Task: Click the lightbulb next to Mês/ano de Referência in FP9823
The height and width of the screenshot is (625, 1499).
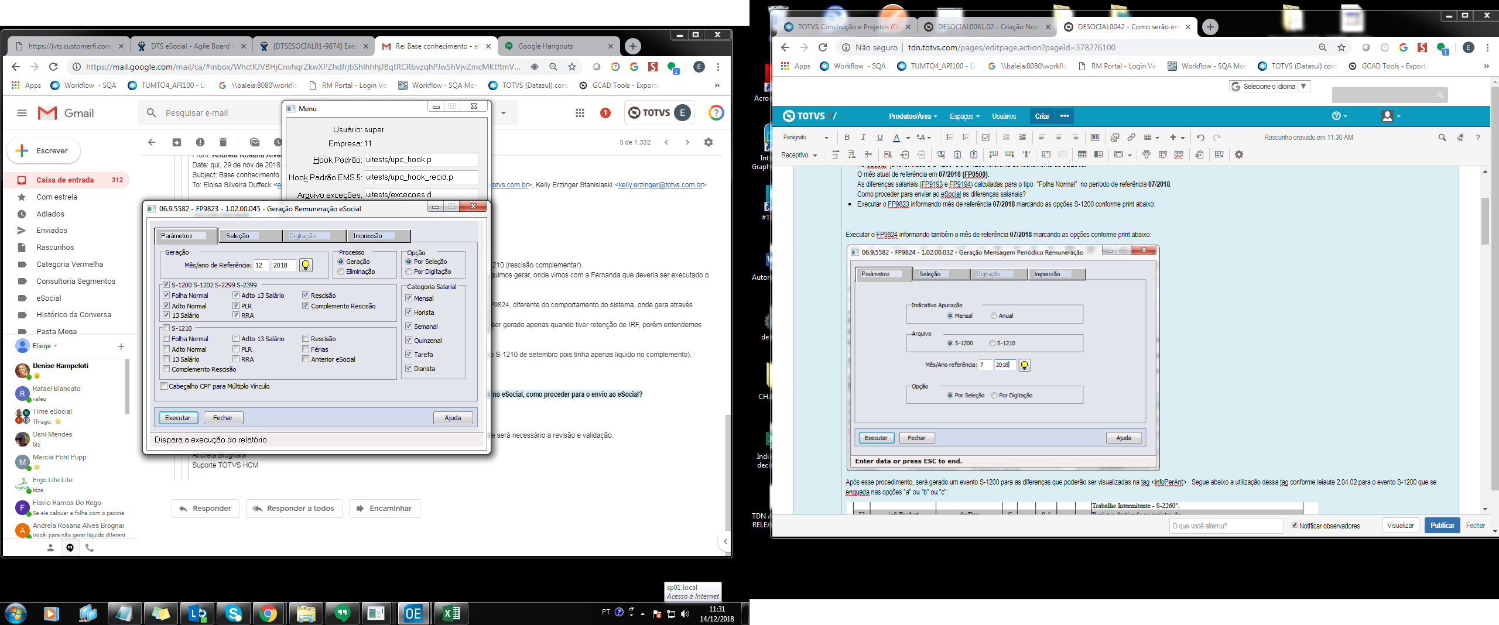Action: click(x=305, y=265)
